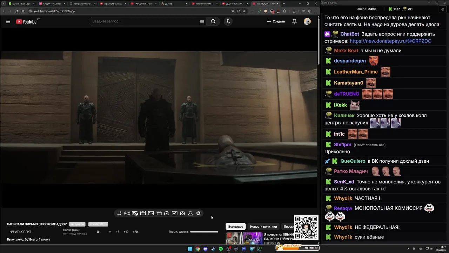This screenshot has height=253, width=449.
Task: Click the dashed window icon in the player toolbar
Action: (x=159, y=213)
